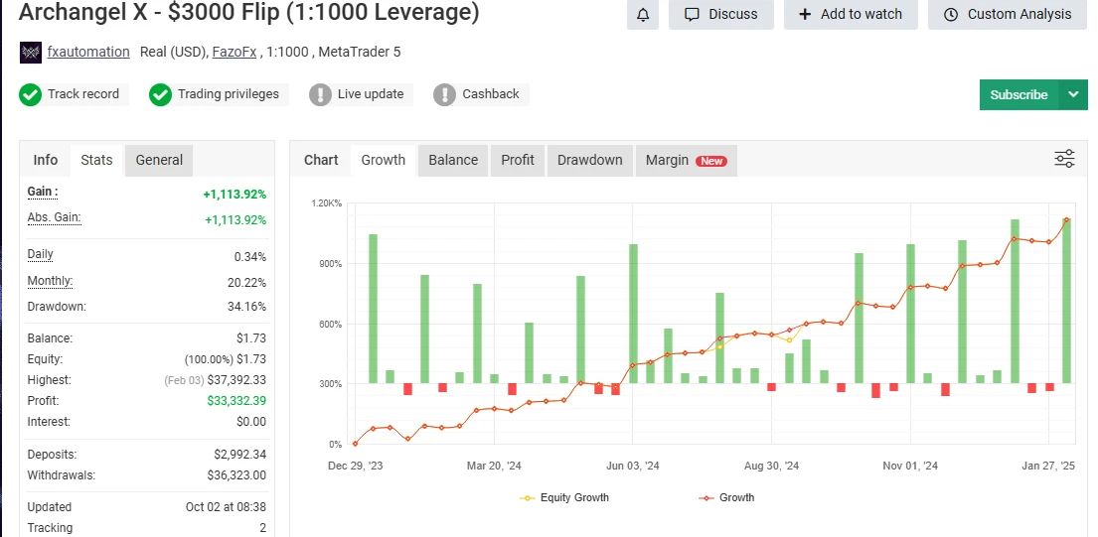Toggle Equity Growth series in legend
Image resolution: width=1098 pixels, height=537 pixels.
pos(563,497)
